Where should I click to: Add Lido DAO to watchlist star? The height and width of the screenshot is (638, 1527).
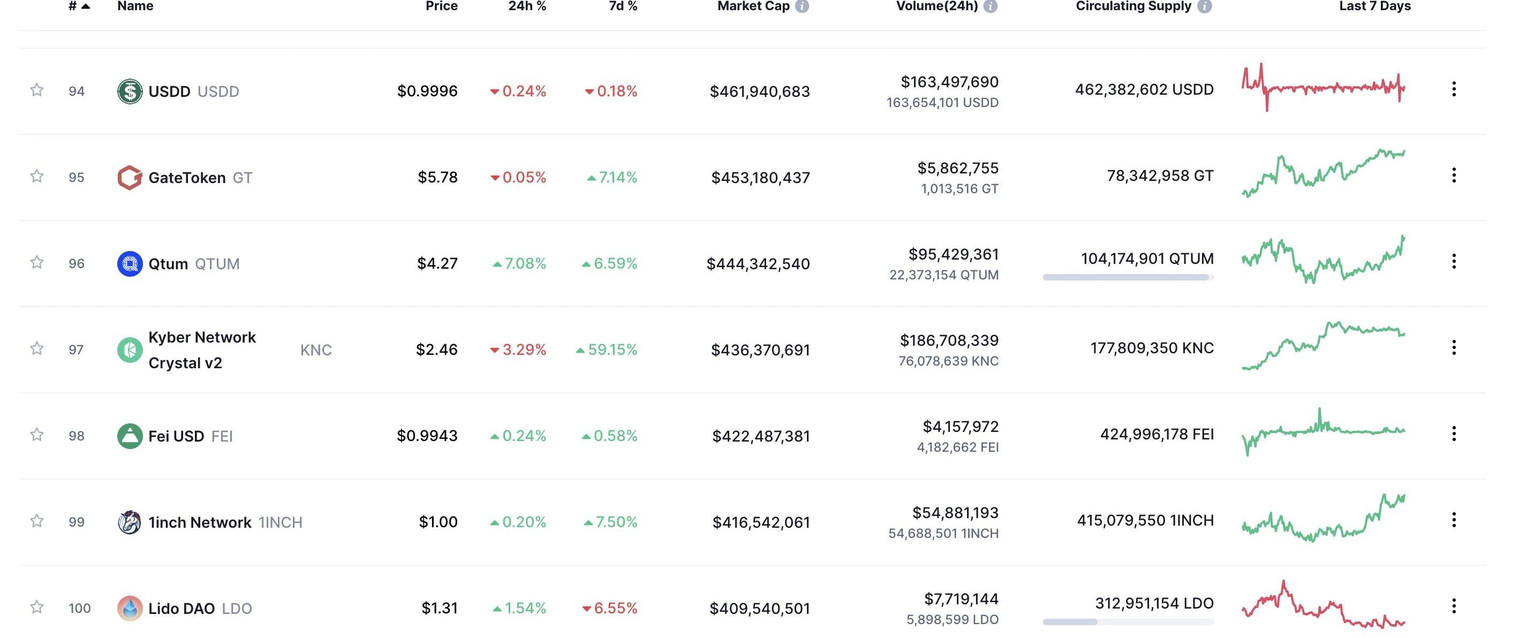37,607
